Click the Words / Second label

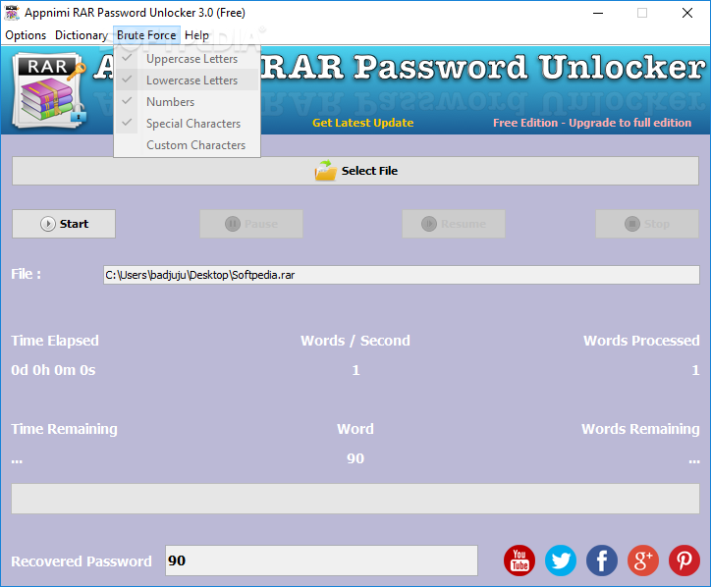(355, 341)
